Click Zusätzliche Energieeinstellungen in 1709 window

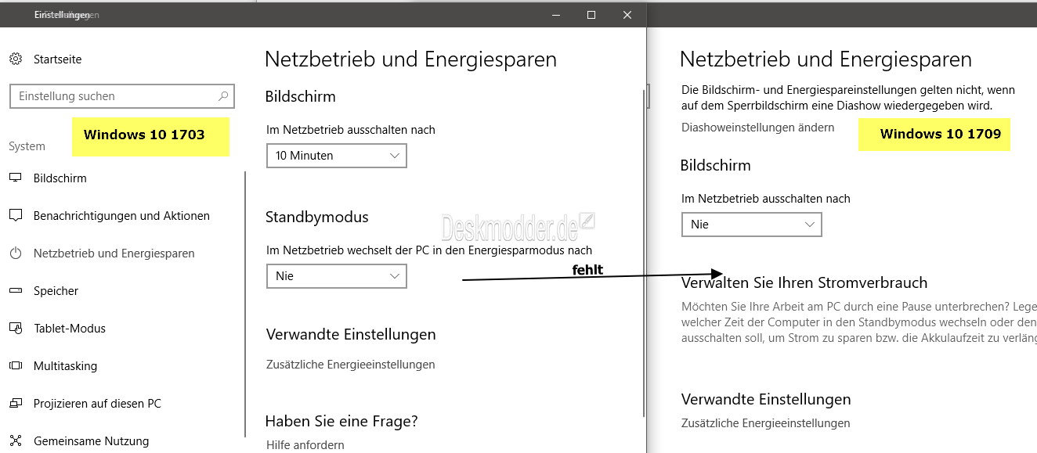point(766,423)
